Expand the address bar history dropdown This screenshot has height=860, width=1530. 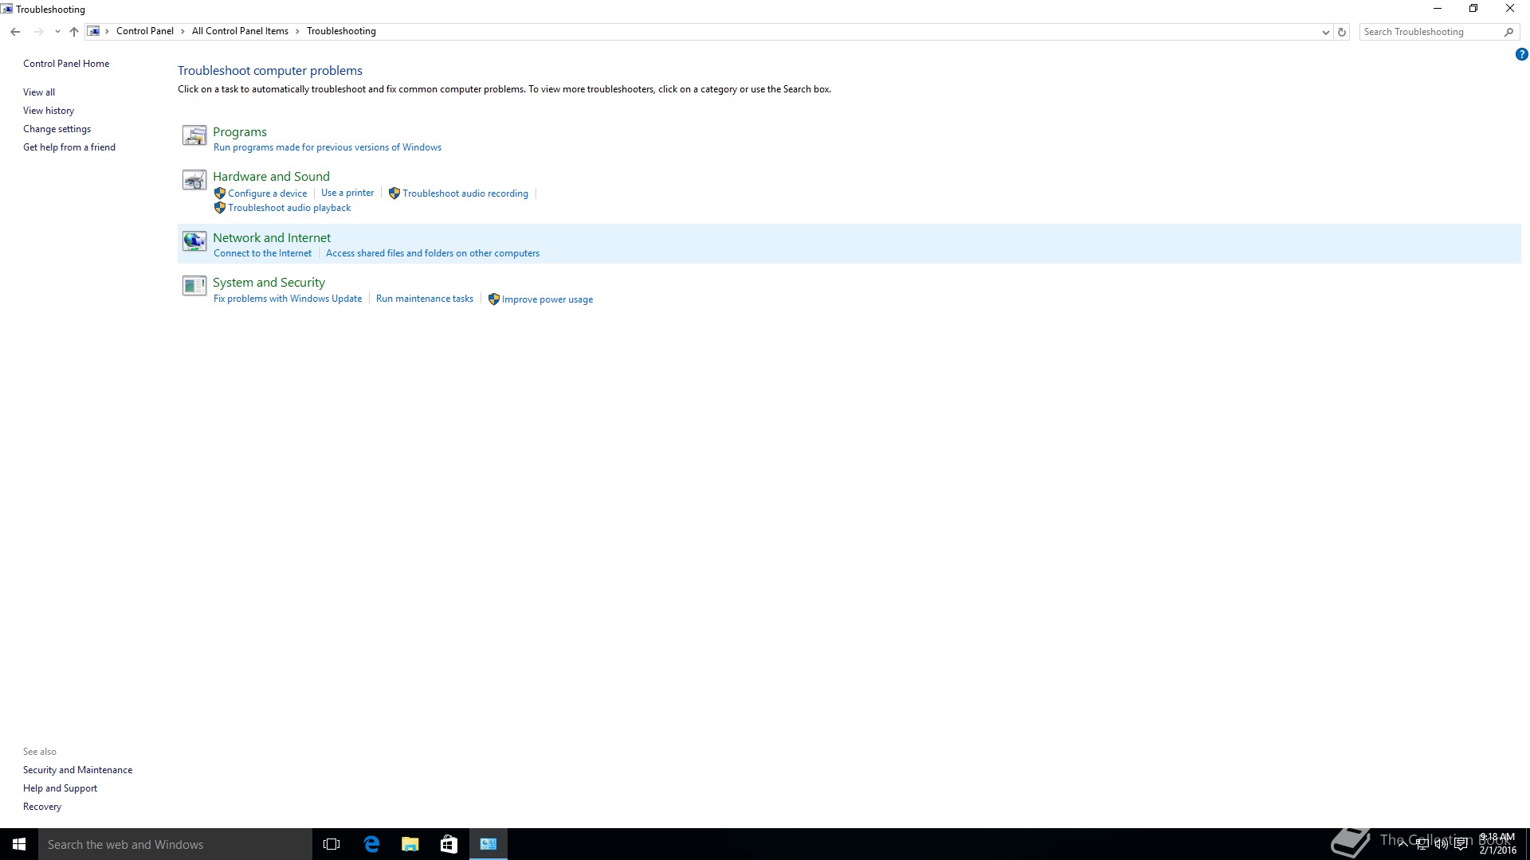tap(1325, 32)
